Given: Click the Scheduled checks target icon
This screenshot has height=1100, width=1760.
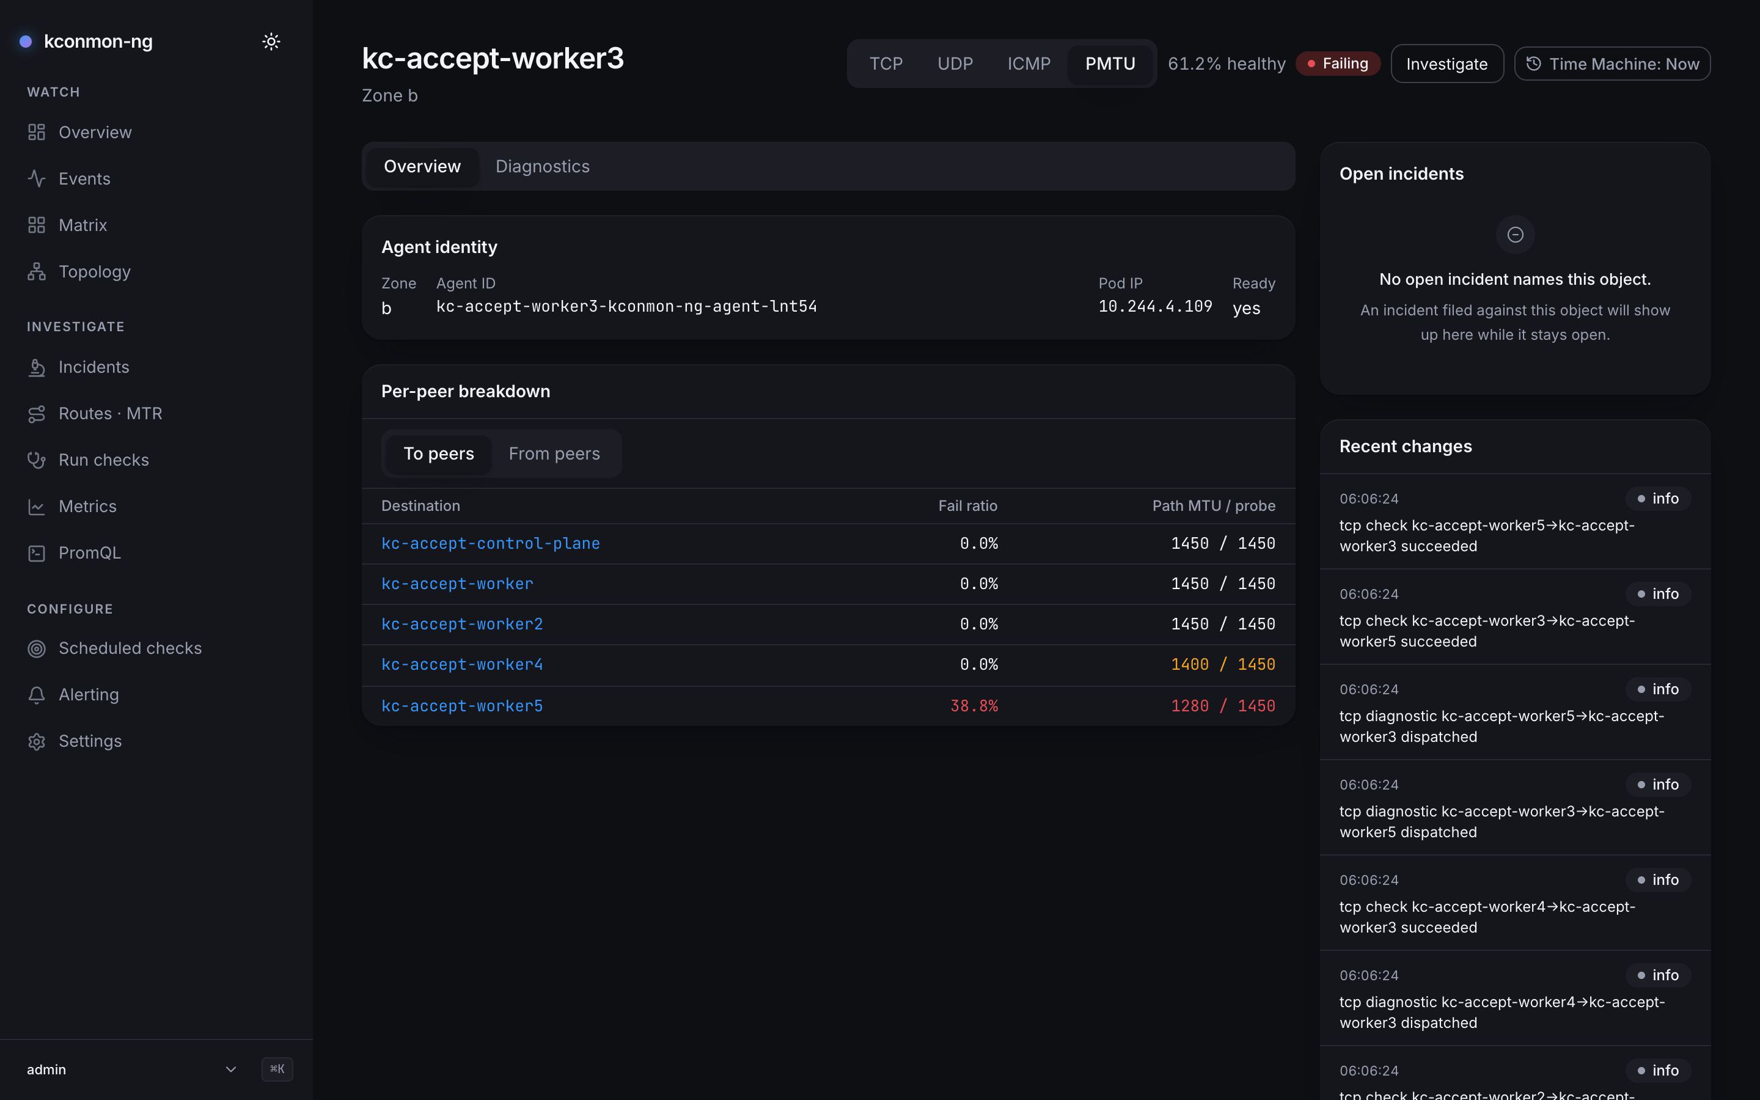Looking at the screenshot, I should click(x=37, y=648).
